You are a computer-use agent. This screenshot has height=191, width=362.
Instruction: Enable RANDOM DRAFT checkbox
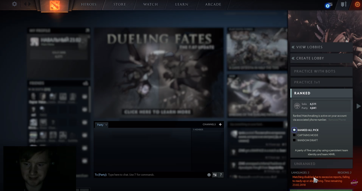(x=294, y=140)
